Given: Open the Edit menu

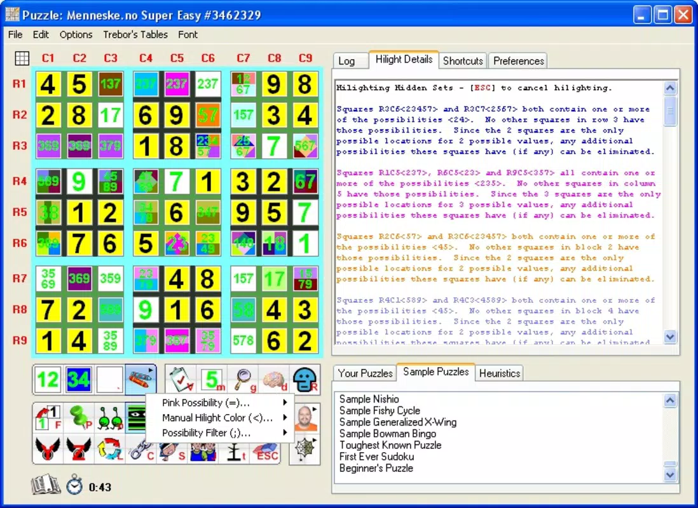Looking at the screenshot, I should [41, 34].
